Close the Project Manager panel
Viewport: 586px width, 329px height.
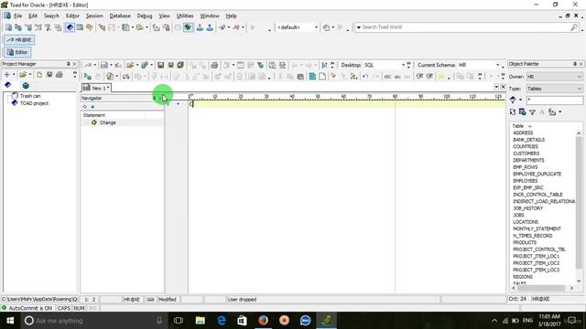click(74, 64)
